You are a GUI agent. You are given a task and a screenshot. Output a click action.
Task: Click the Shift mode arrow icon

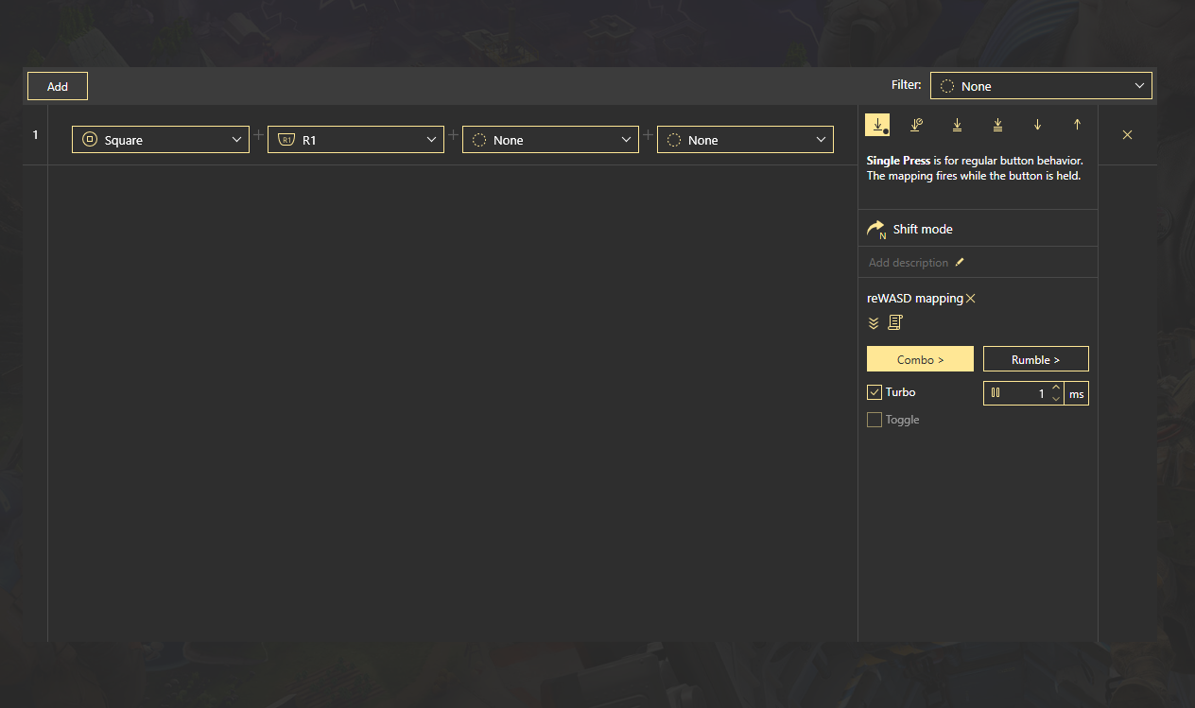[876, 230]
